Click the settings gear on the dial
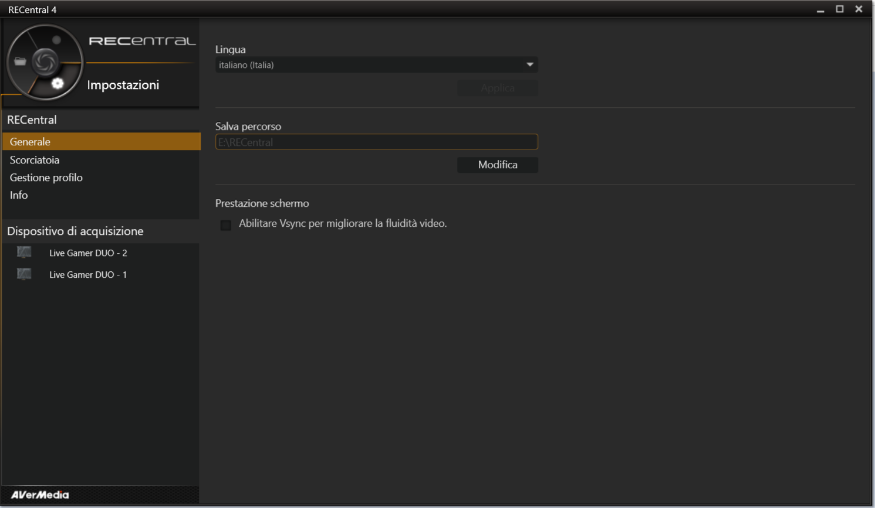Screen dimensions: 875x508 pyautogui.click(x=57, y=83)
